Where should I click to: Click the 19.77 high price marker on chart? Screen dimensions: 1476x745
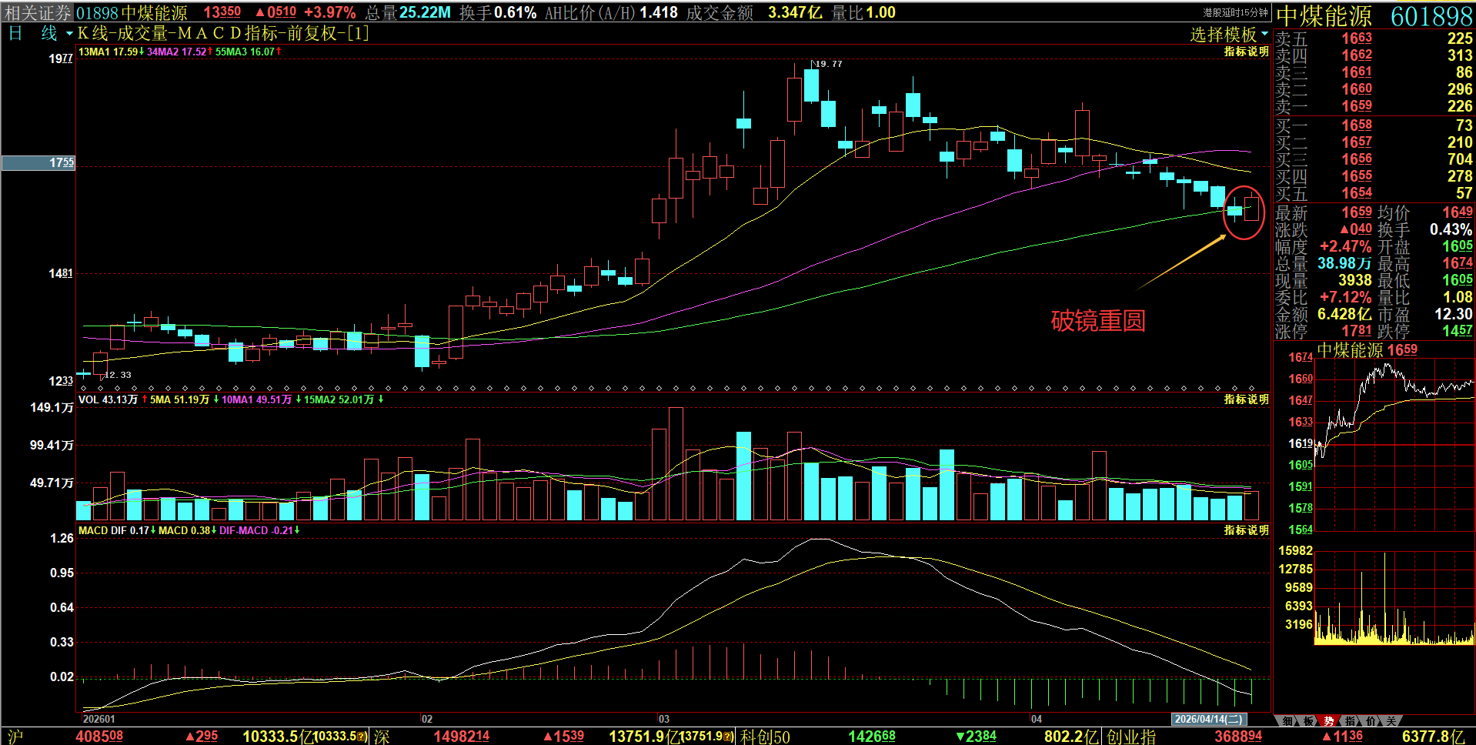(x=828, y=64)
